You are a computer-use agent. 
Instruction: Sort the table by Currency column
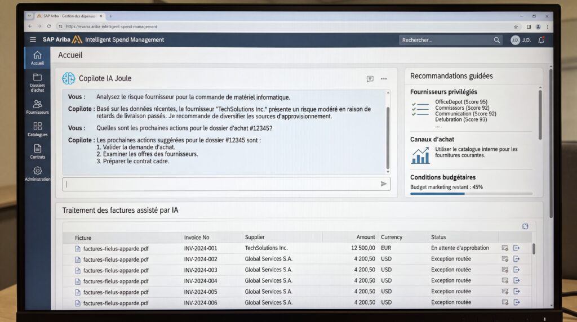coord(392,237)
